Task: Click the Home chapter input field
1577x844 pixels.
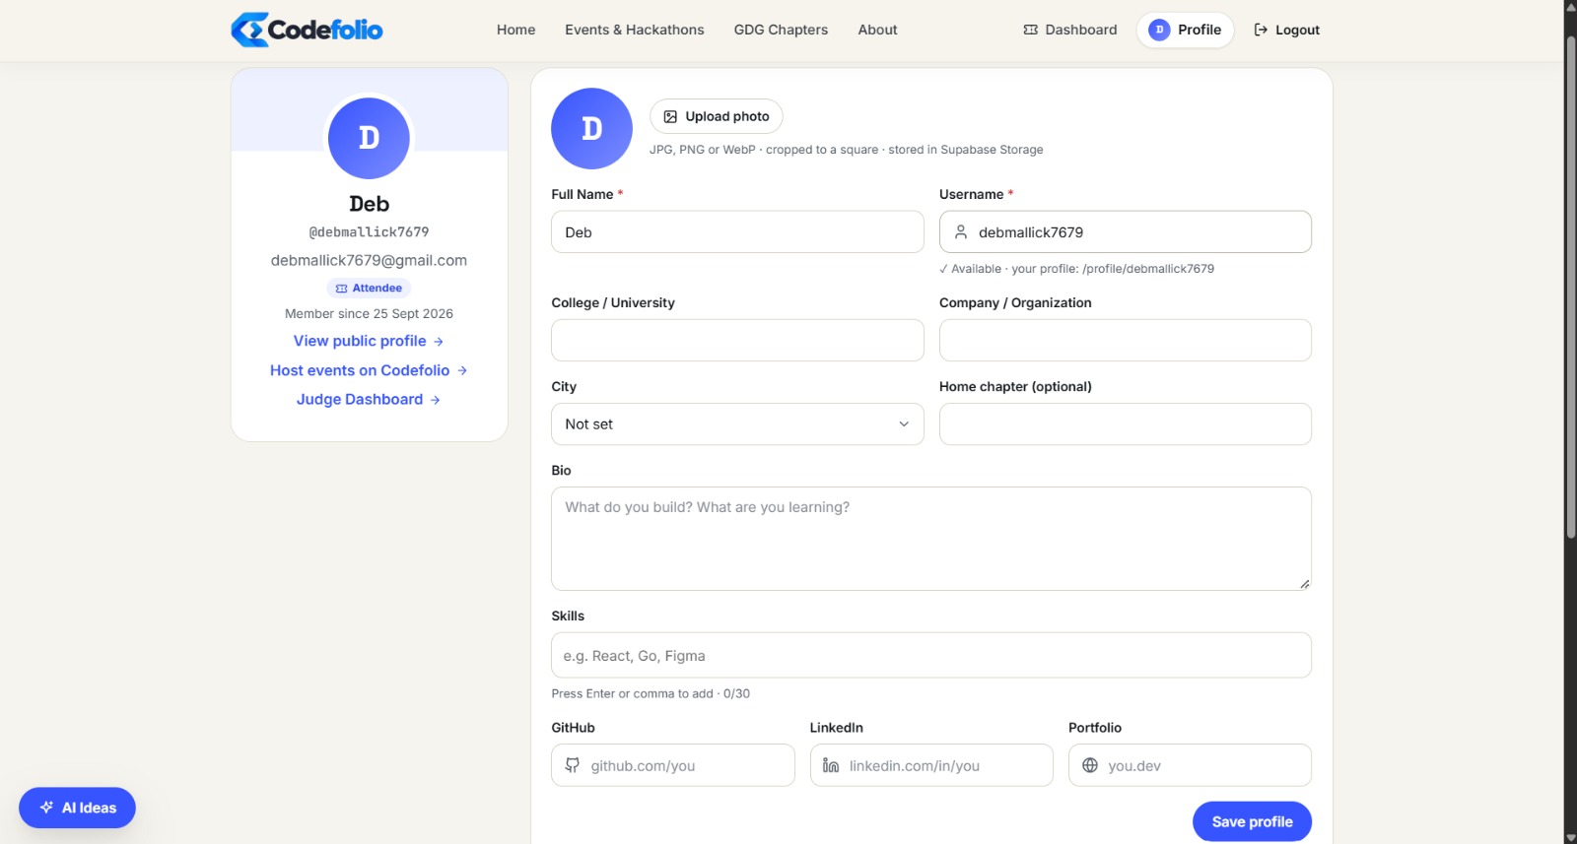Action: (x=1126, y=424)
